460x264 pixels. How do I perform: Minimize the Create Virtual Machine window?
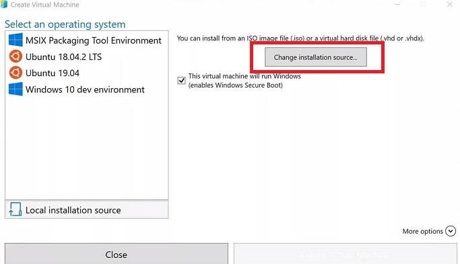coord(397,5)
